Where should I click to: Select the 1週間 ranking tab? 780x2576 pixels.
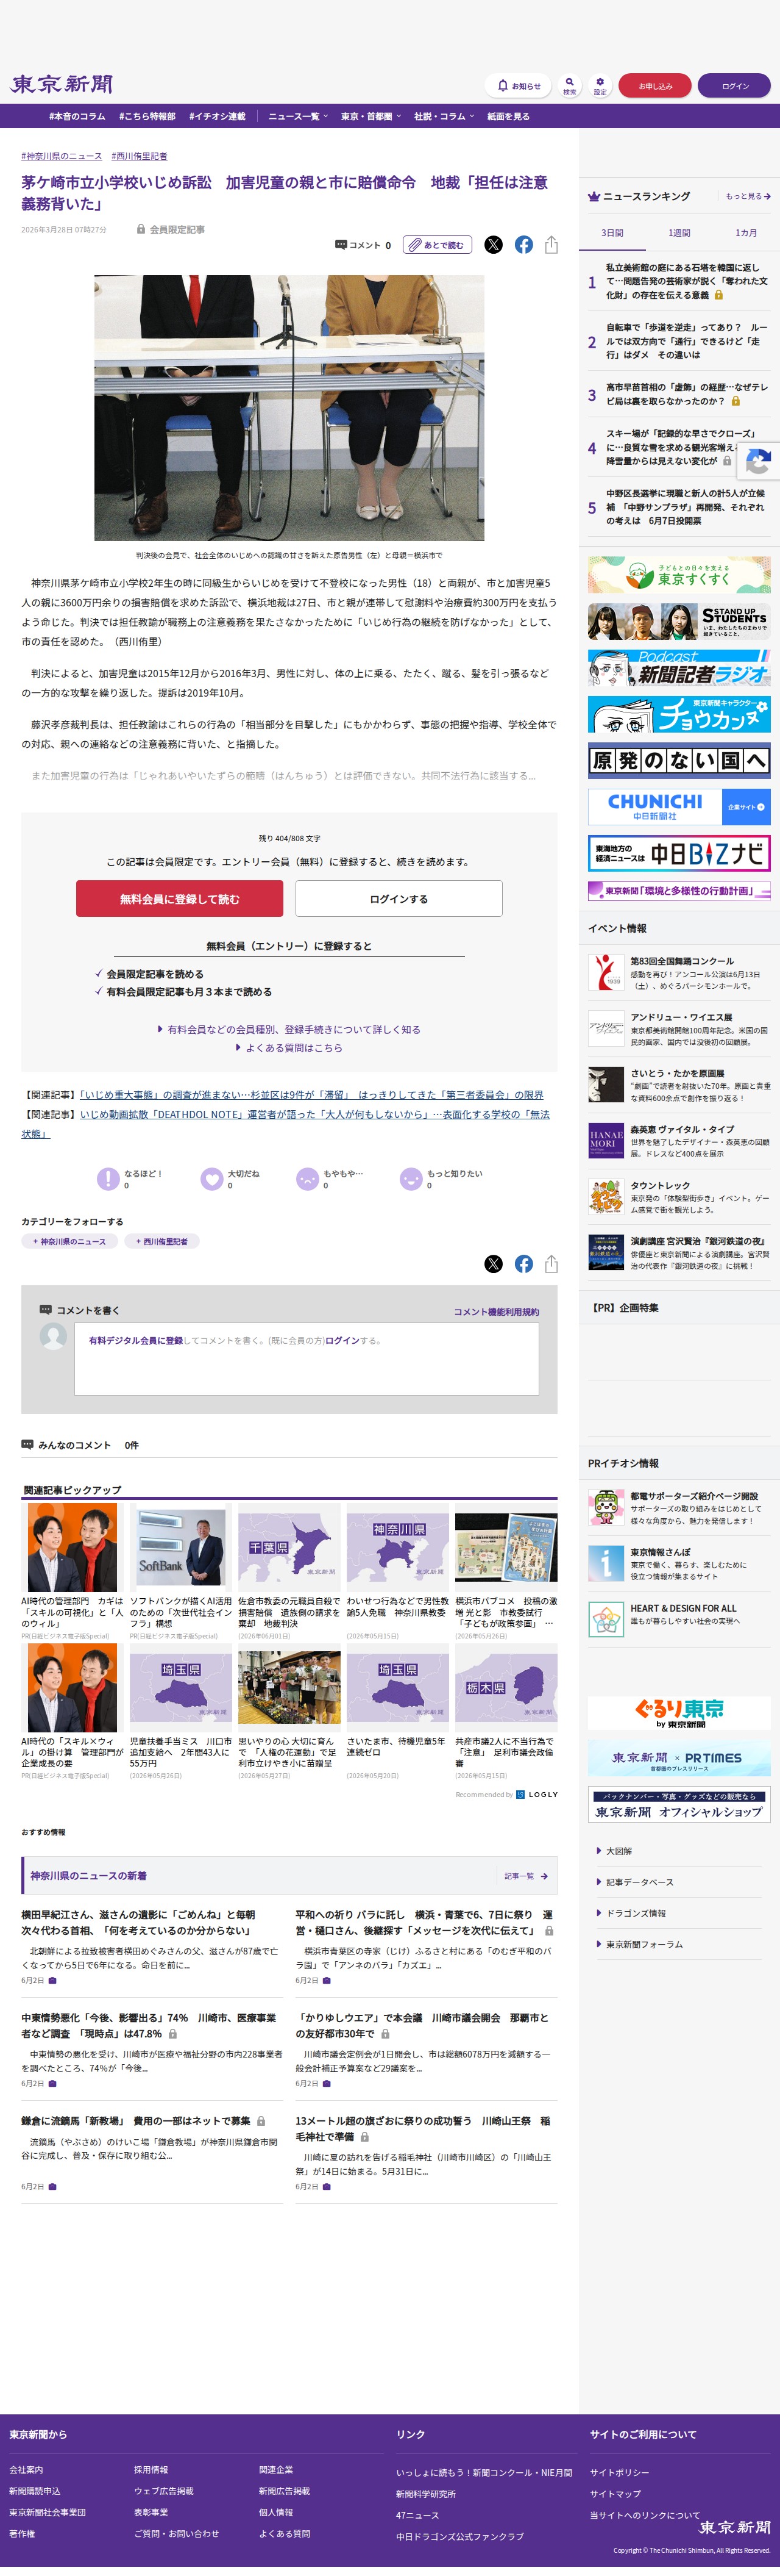[679, 233]
